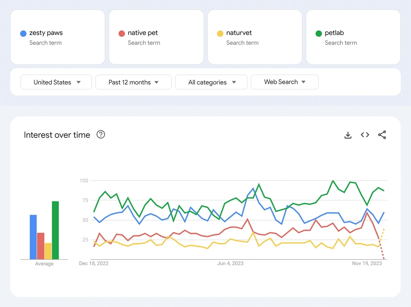Click the 100 y-axis label
The image size is (411, 307).
click(84, 180)
